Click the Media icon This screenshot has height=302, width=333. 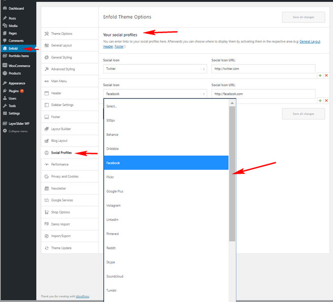(5, 26)
